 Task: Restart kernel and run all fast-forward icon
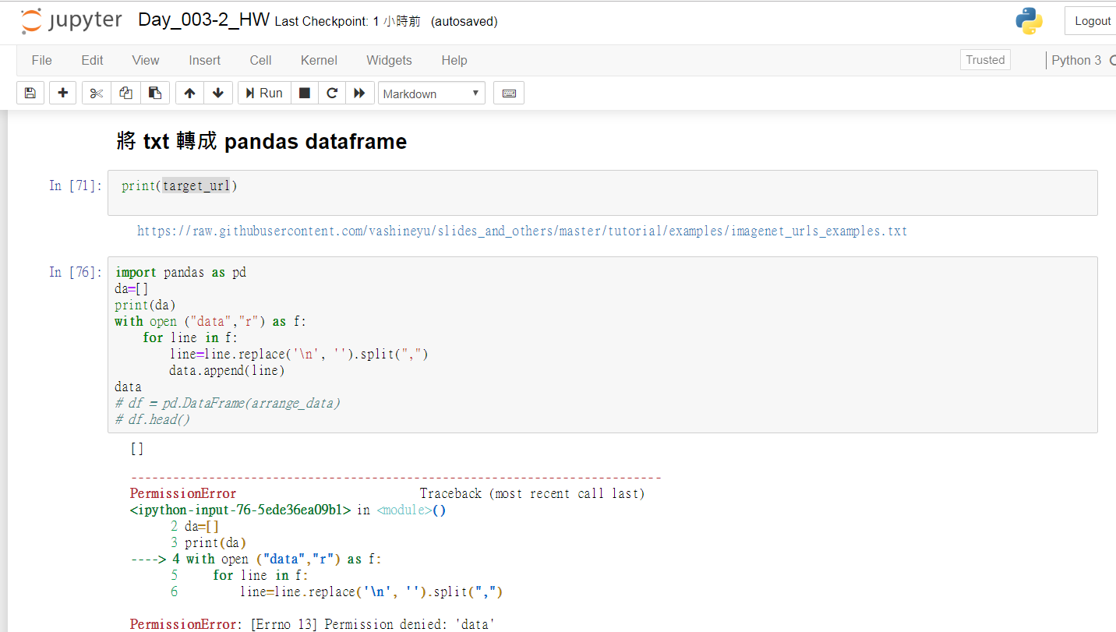point(359,94)
